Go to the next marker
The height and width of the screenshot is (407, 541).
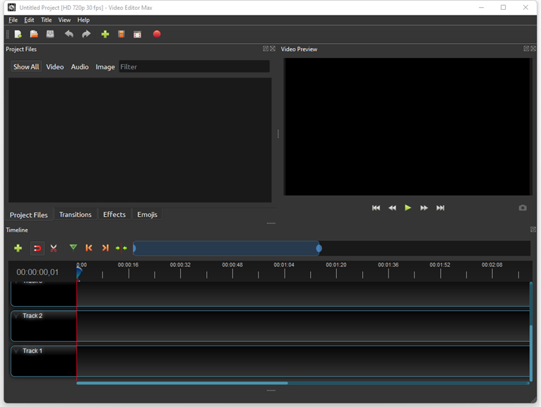pos(105,248)
